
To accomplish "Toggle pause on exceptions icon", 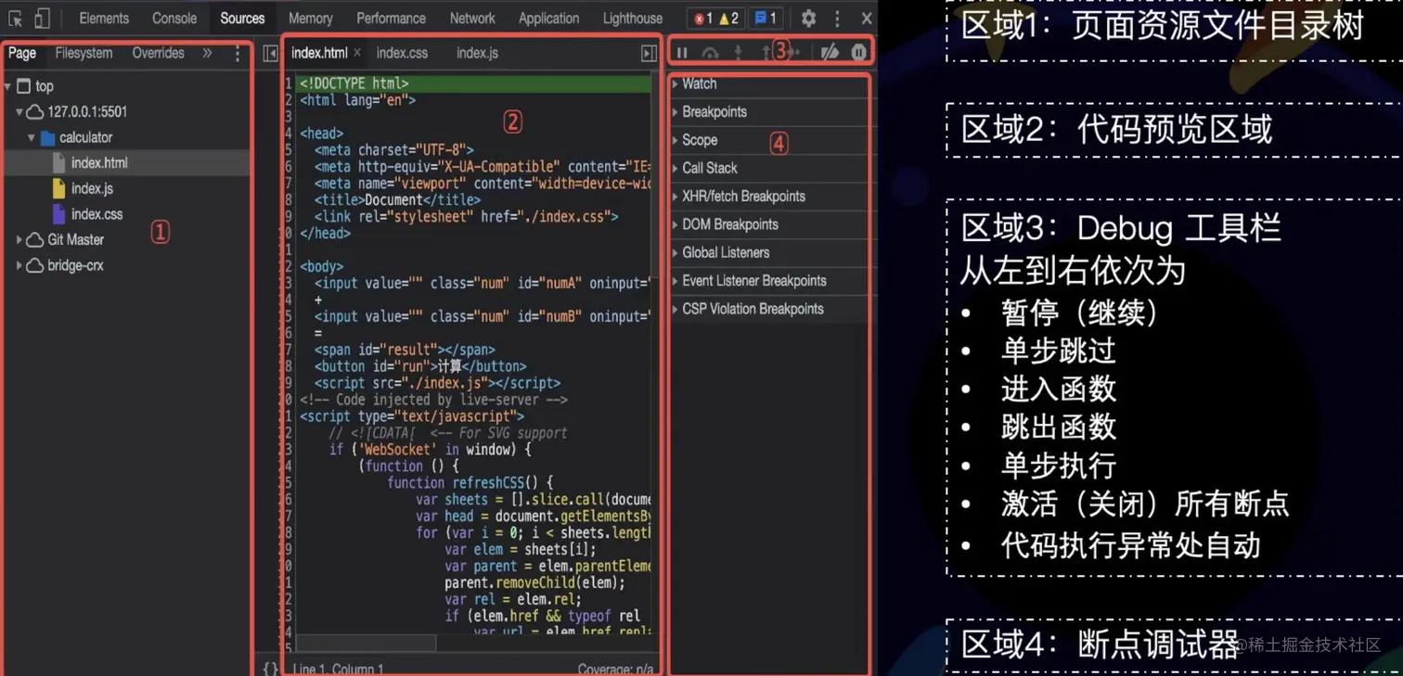I will (859, 53).
